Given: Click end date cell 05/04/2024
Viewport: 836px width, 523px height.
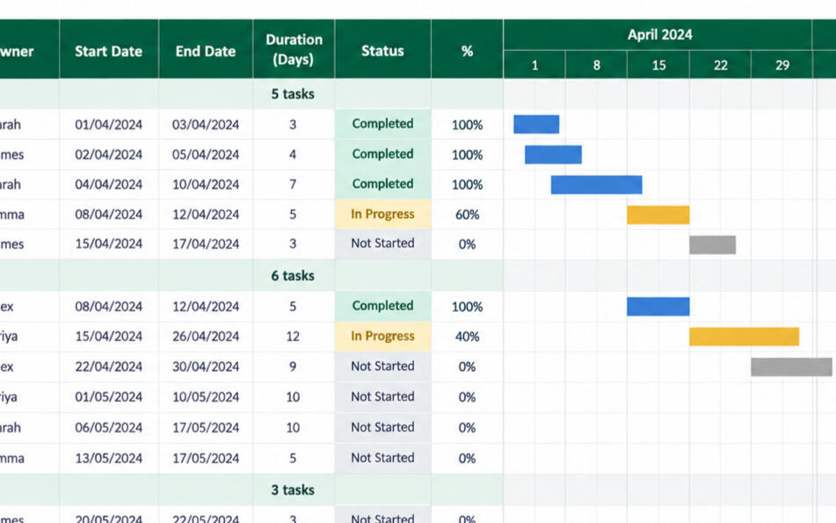Looking at the screenshot, I should (206, 155).
